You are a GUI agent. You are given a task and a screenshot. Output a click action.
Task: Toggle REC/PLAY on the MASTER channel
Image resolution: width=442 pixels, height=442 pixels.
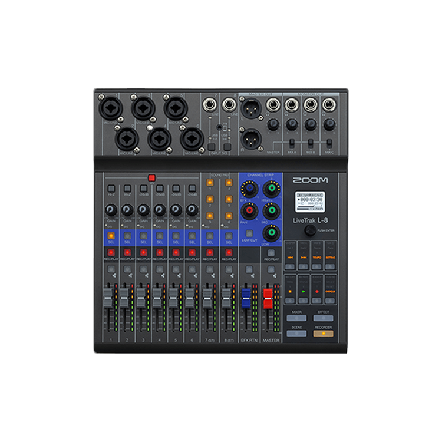[x=271, y=252]
